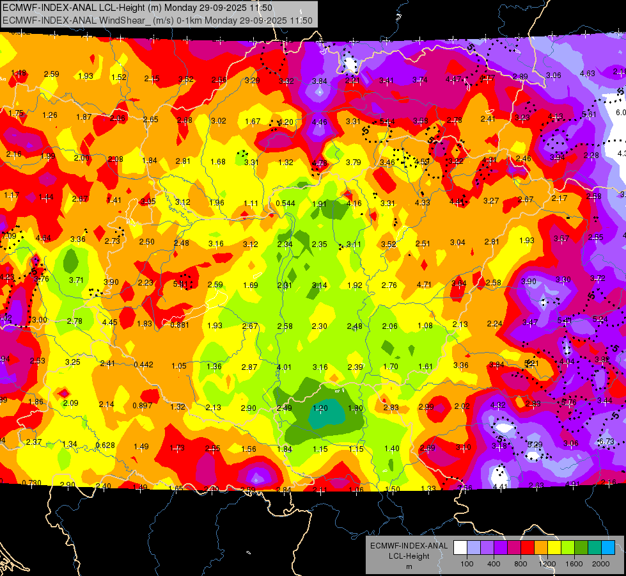Image resolution: width=626 pixels, height=576 pixels.
Task: Click the wind shear value 3.05
Action: pos(148,202)
